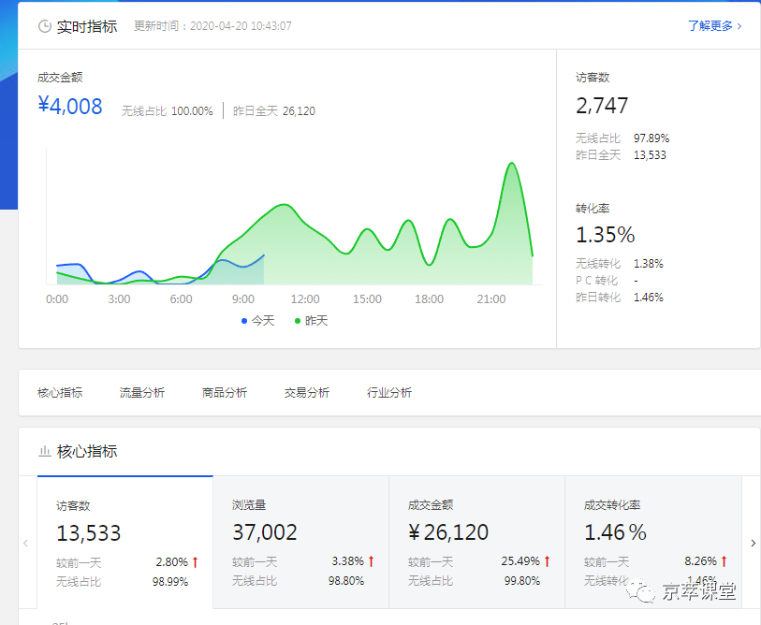
Task: Click the green color dot in the legend
Action: (299, 321)
